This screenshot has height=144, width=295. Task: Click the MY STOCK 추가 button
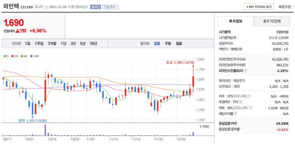[259, 7]
